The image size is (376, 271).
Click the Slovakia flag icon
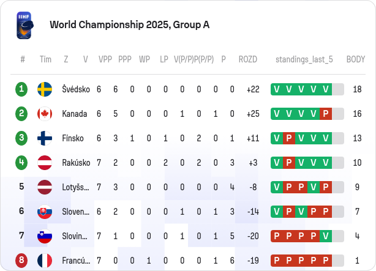point(45,212)
